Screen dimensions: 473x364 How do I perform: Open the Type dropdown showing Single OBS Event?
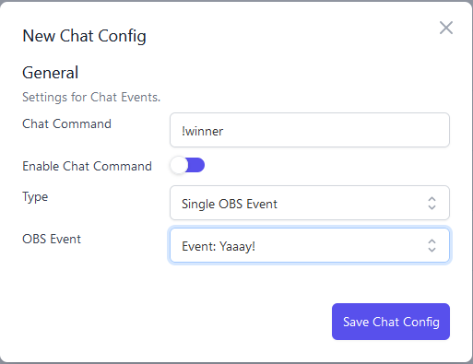coord(310,203)
